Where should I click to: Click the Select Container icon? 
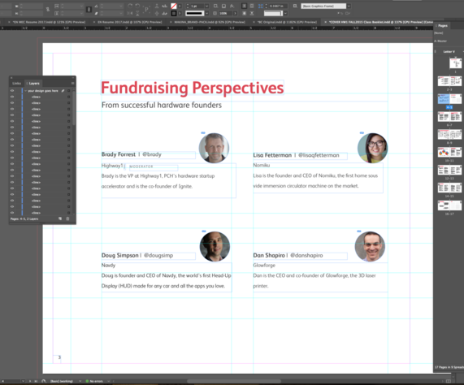157,6
